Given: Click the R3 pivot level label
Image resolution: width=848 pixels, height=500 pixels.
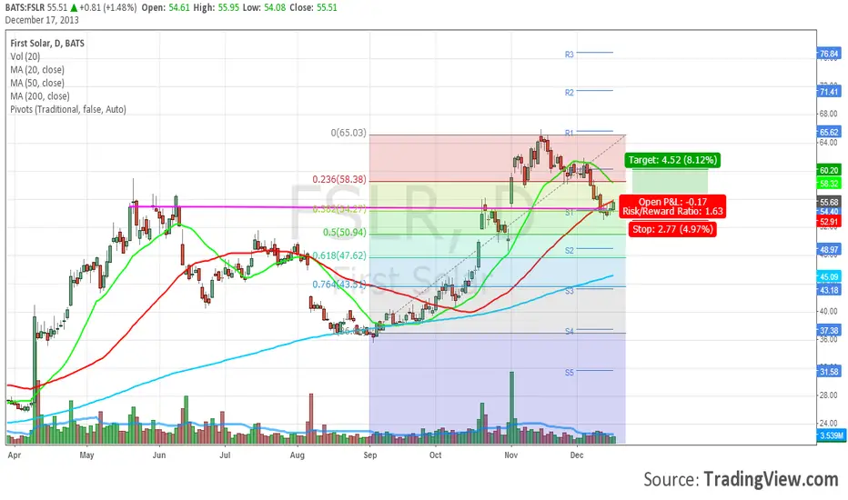Looking at the screenshot, I should click(x=569, y=55).
